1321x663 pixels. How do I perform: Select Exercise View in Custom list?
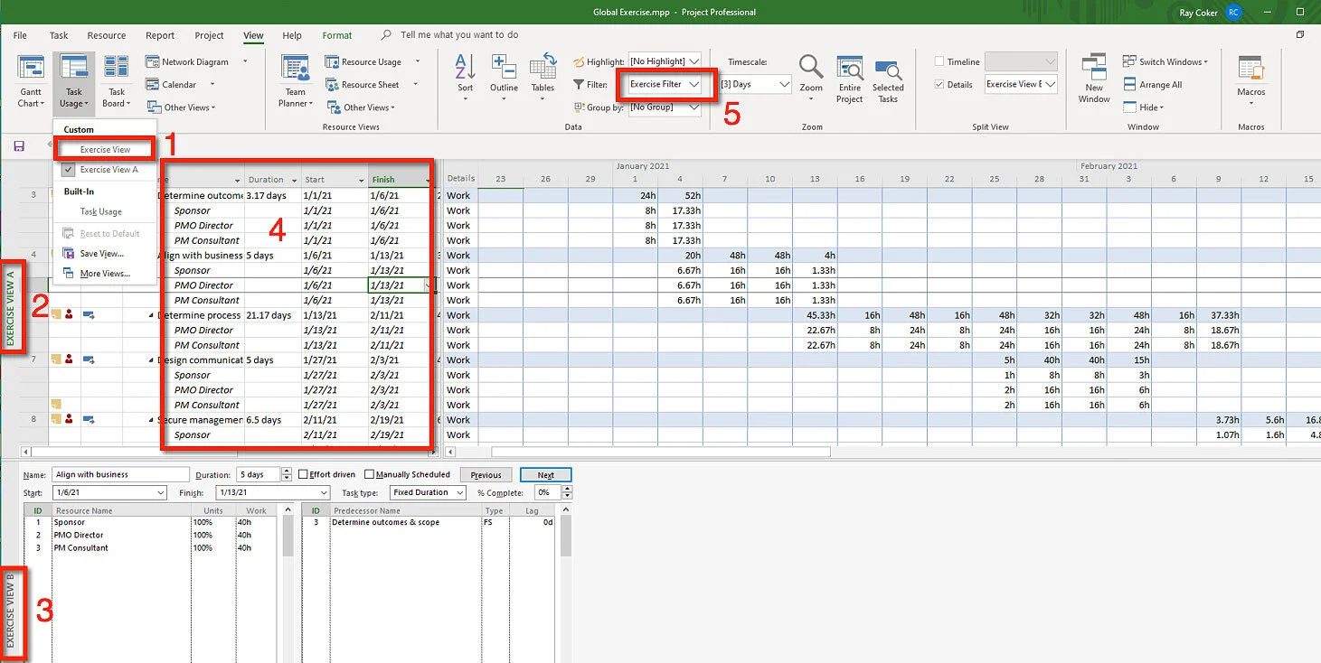[x=104, y=149]
